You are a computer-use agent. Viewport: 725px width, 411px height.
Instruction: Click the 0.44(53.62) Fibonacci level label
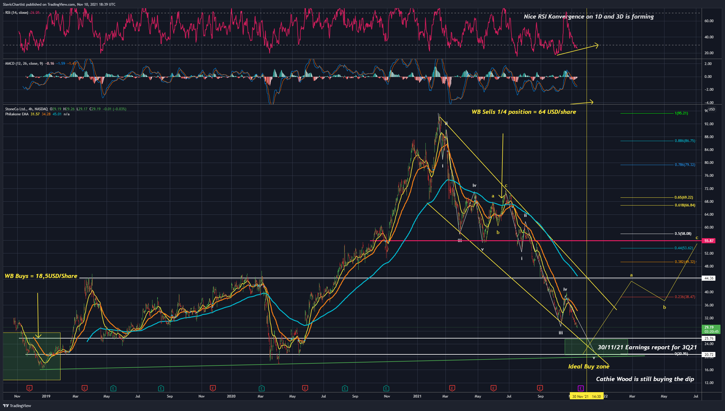(x=683, y=248)
